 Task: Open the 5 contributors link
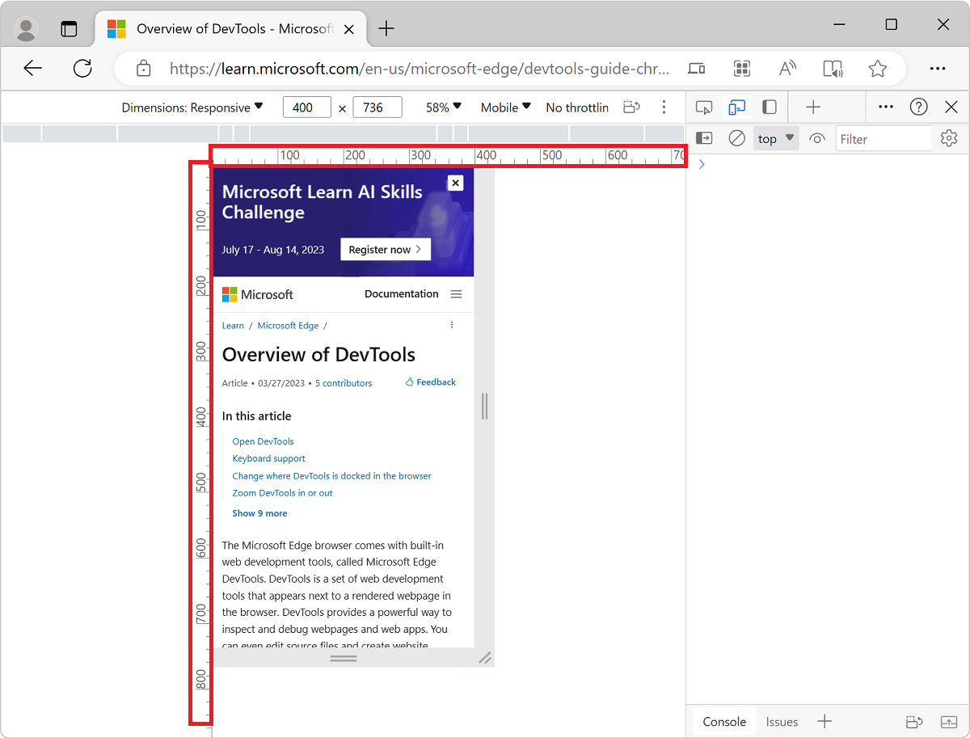[x=344, y=383]
